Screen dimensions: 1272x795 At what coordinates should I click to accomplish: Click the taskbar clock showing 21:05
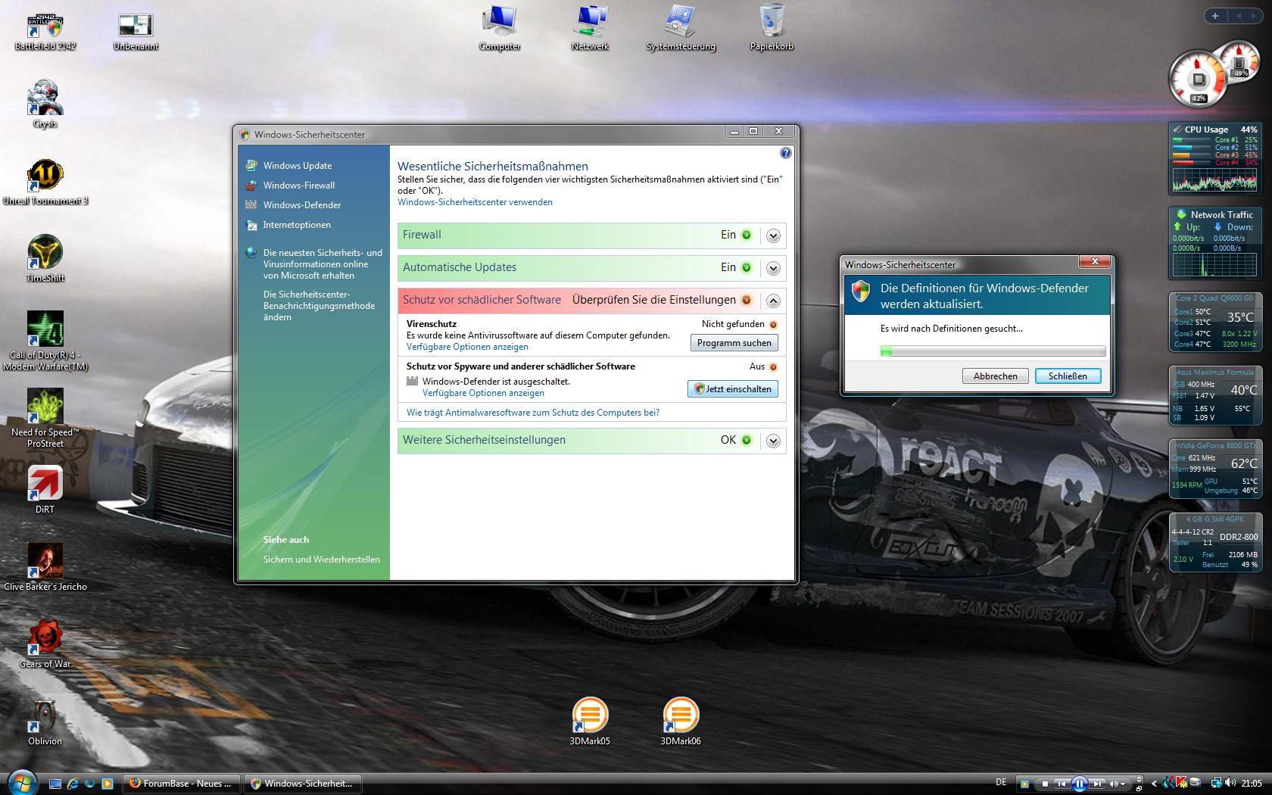pos(1252,783)
